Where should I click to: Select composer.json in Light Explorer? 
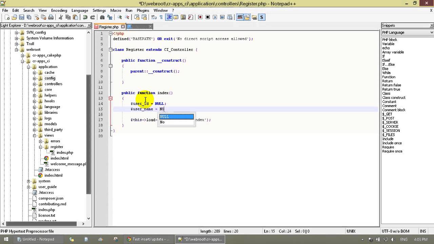pos(51,198)
